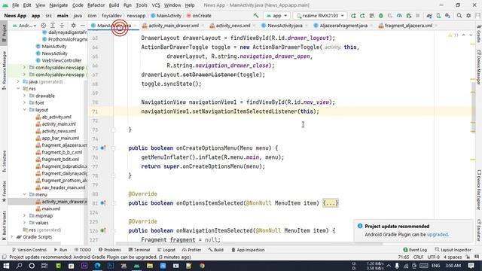Open the Event Log button
482x271 pixels.
(415, 250)
